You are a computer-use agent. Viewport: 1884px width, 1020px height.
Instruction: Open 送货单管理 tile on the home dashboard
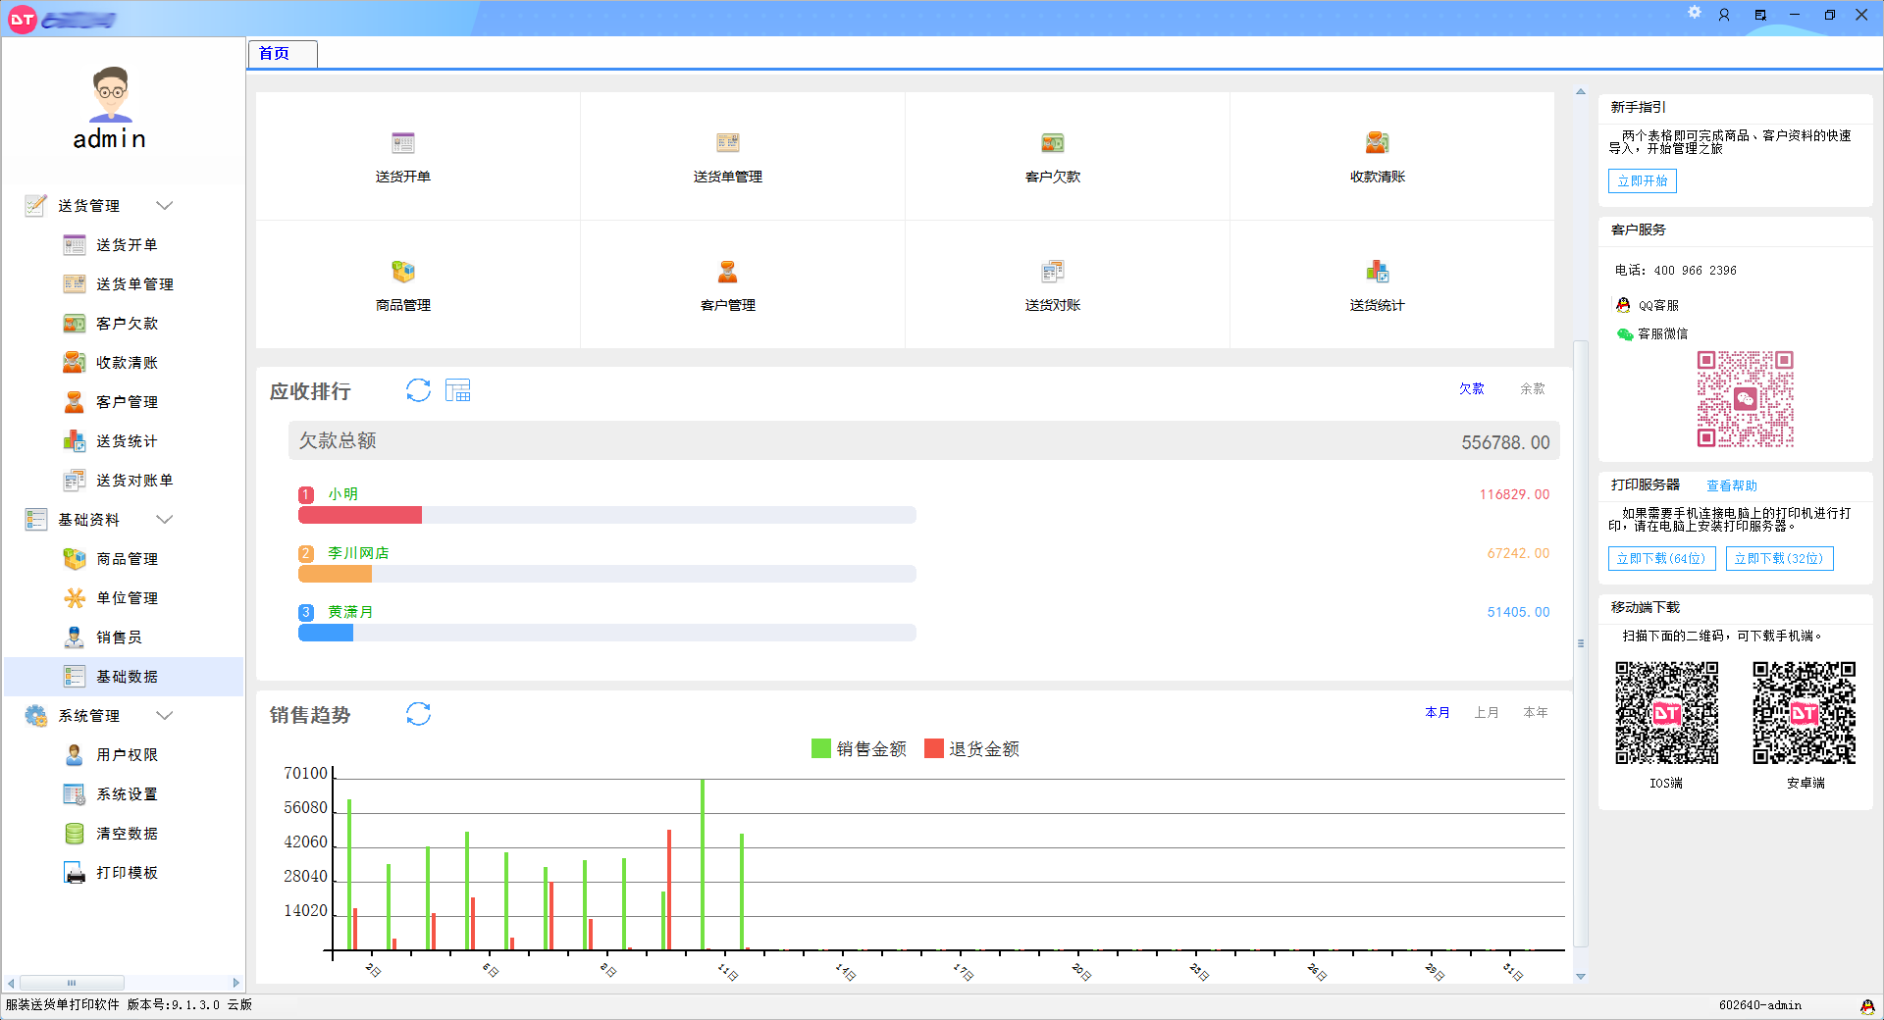(x=727, y=157)
